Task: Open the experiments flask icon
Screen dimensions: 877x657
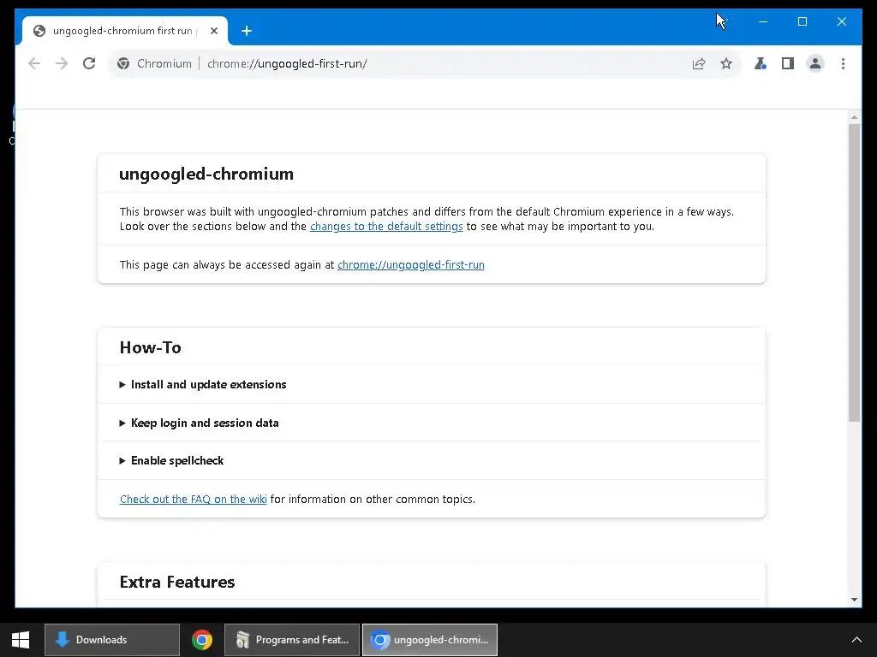Action: coord(761,63)
